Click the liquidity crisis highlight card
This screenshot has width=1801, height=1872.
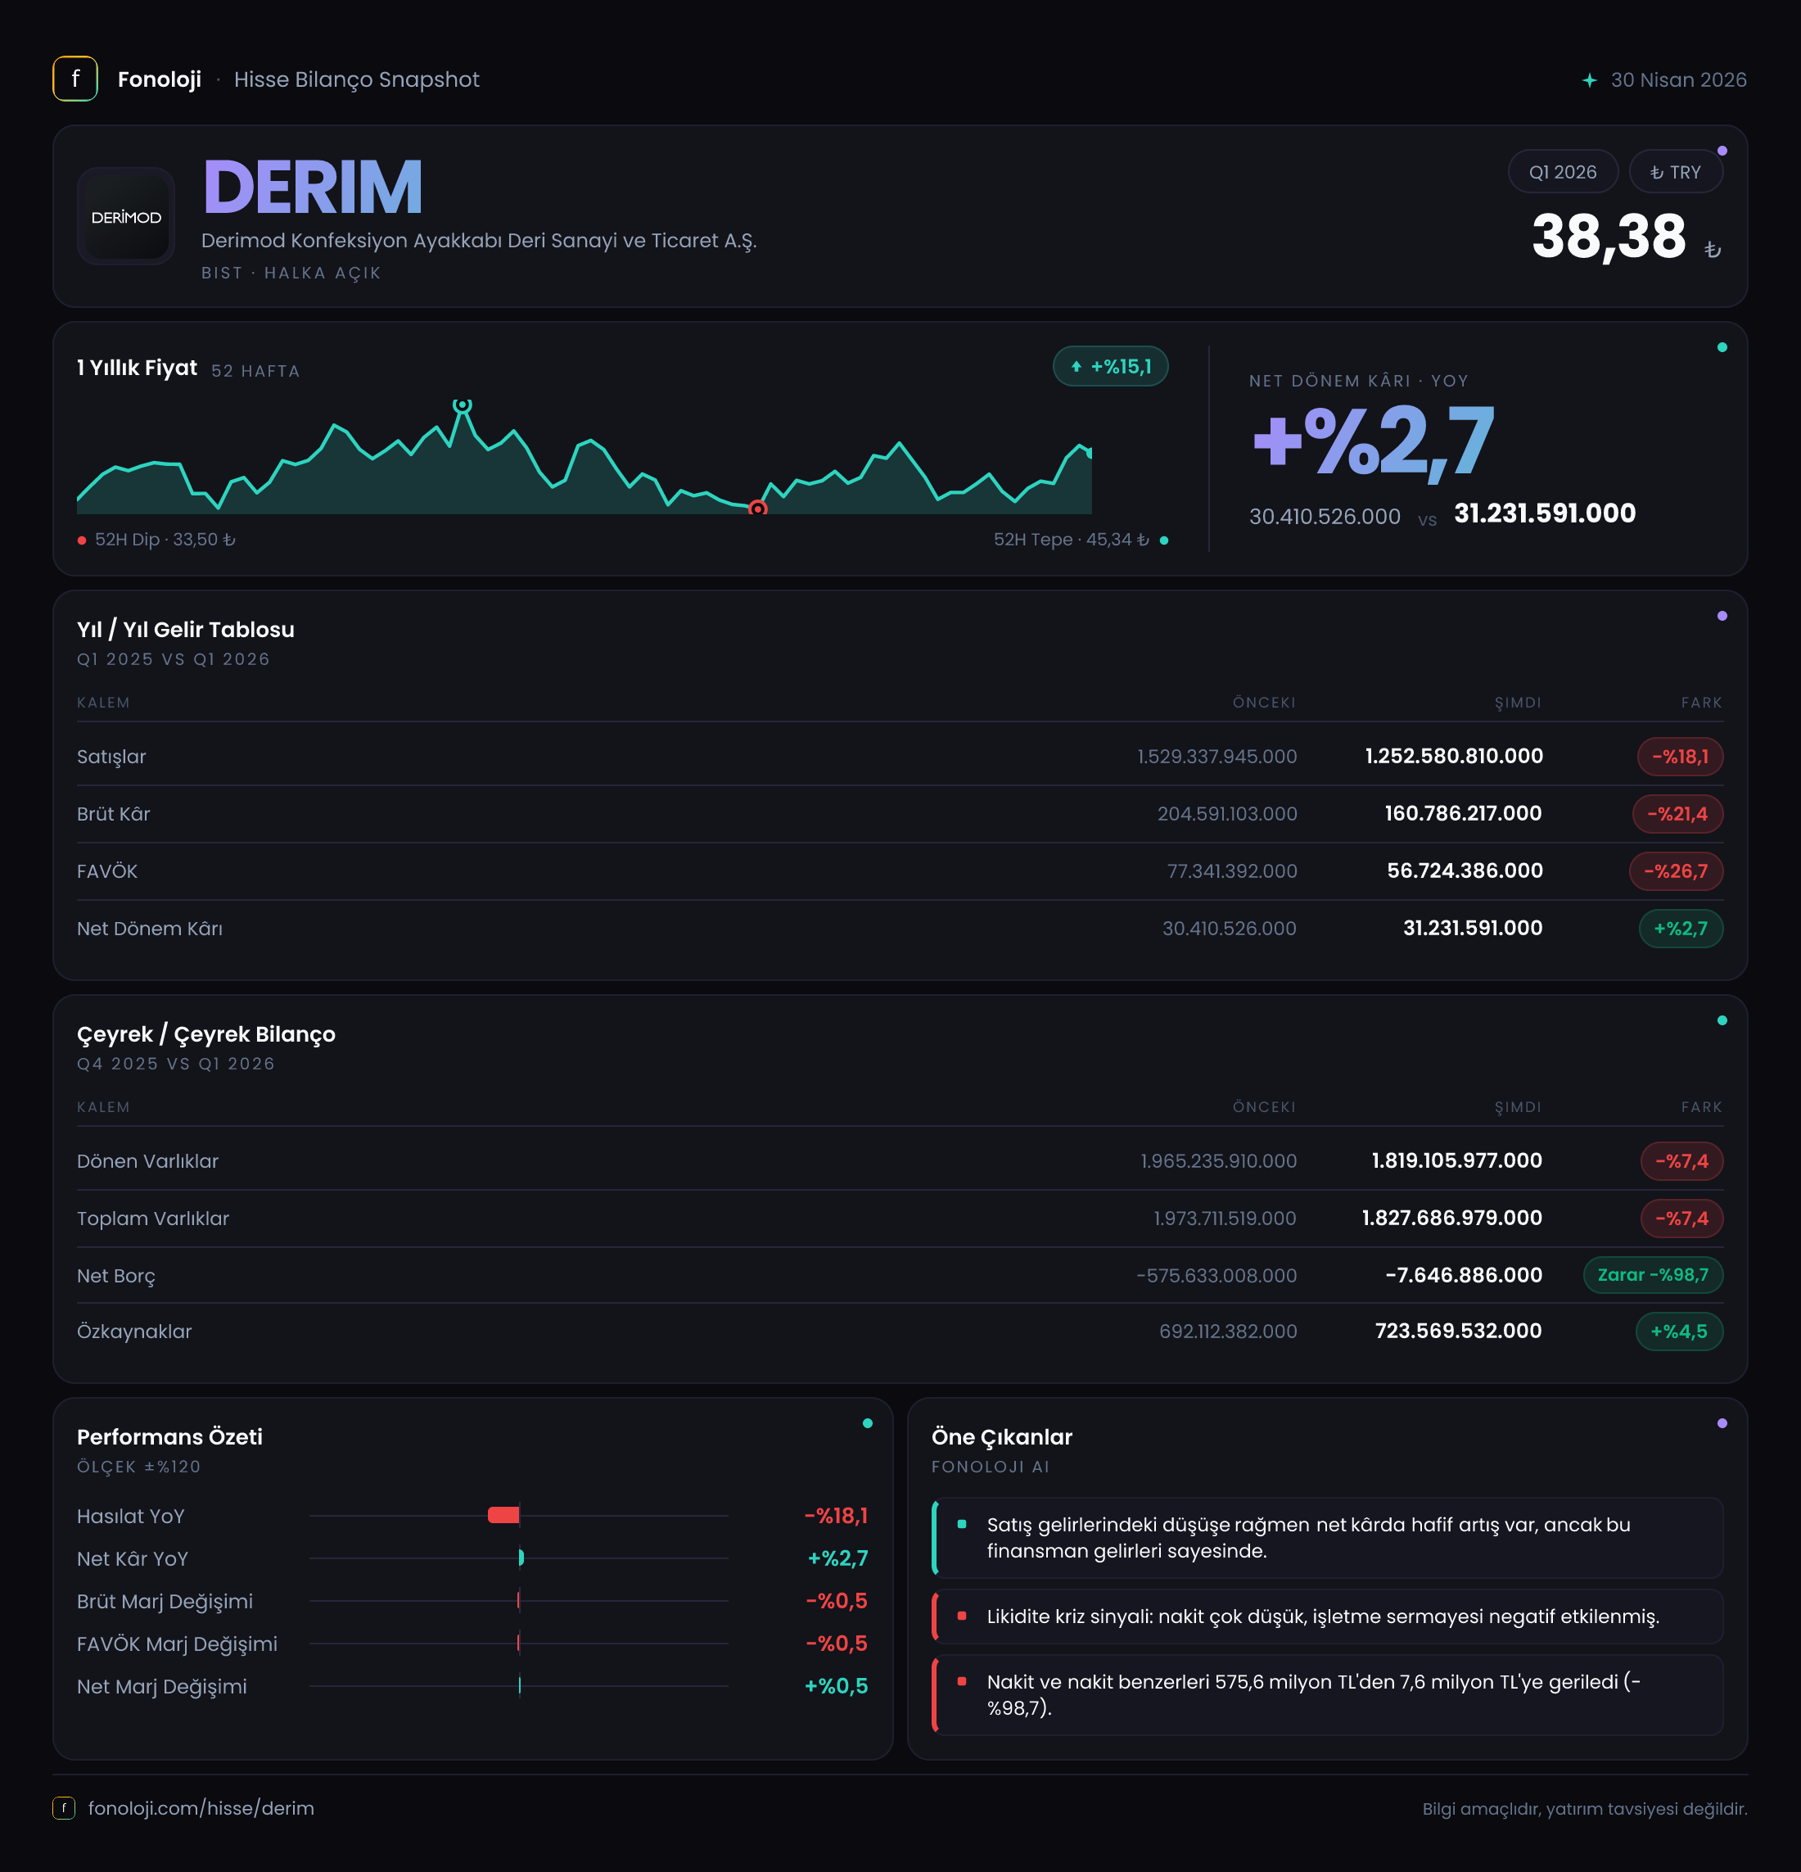coord(1327,1617)
